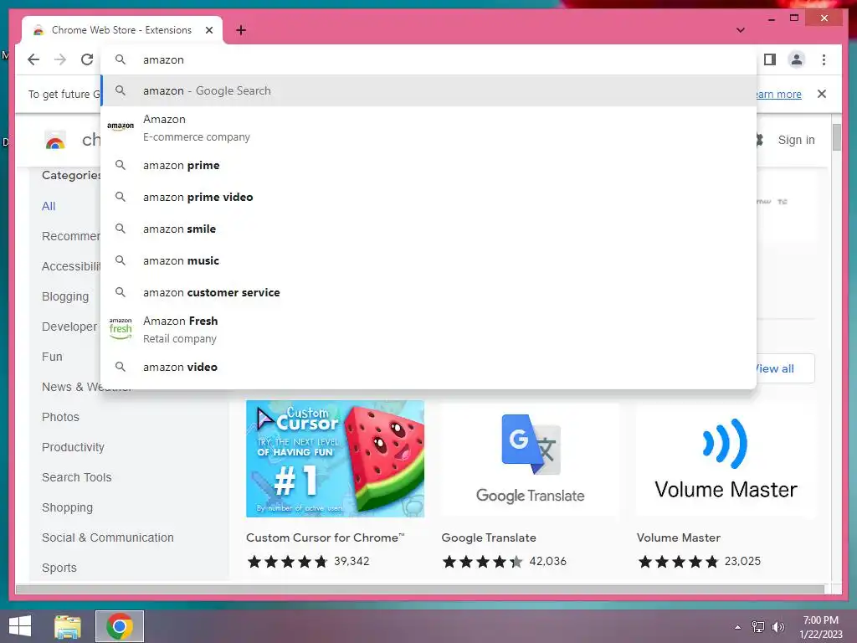Open a new tab with plus button
Image resolution: width=857 pixels, height=643 pixels.
pos(241,30)
